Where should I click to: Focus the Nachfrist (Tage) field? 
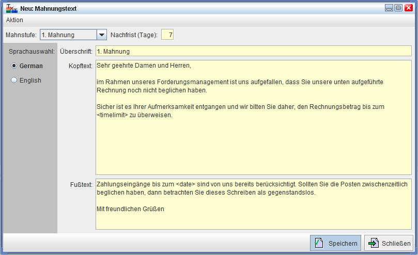pos(167,35)
